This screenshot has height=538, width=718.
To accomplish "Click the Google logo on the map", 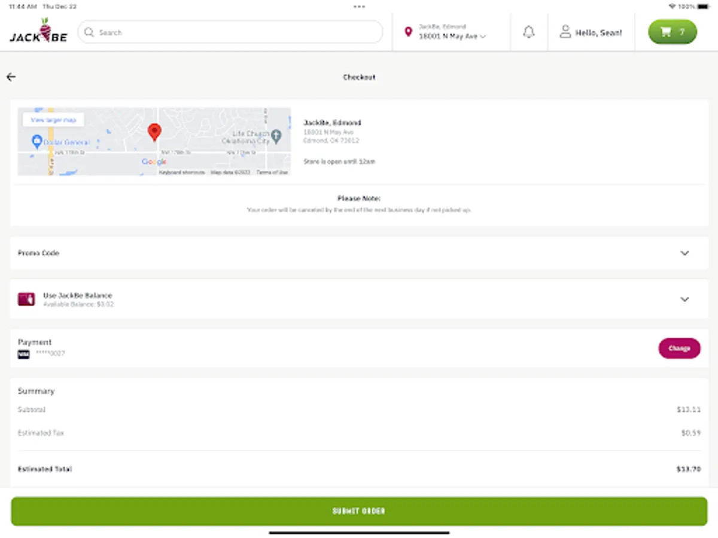I will point(154,162).
